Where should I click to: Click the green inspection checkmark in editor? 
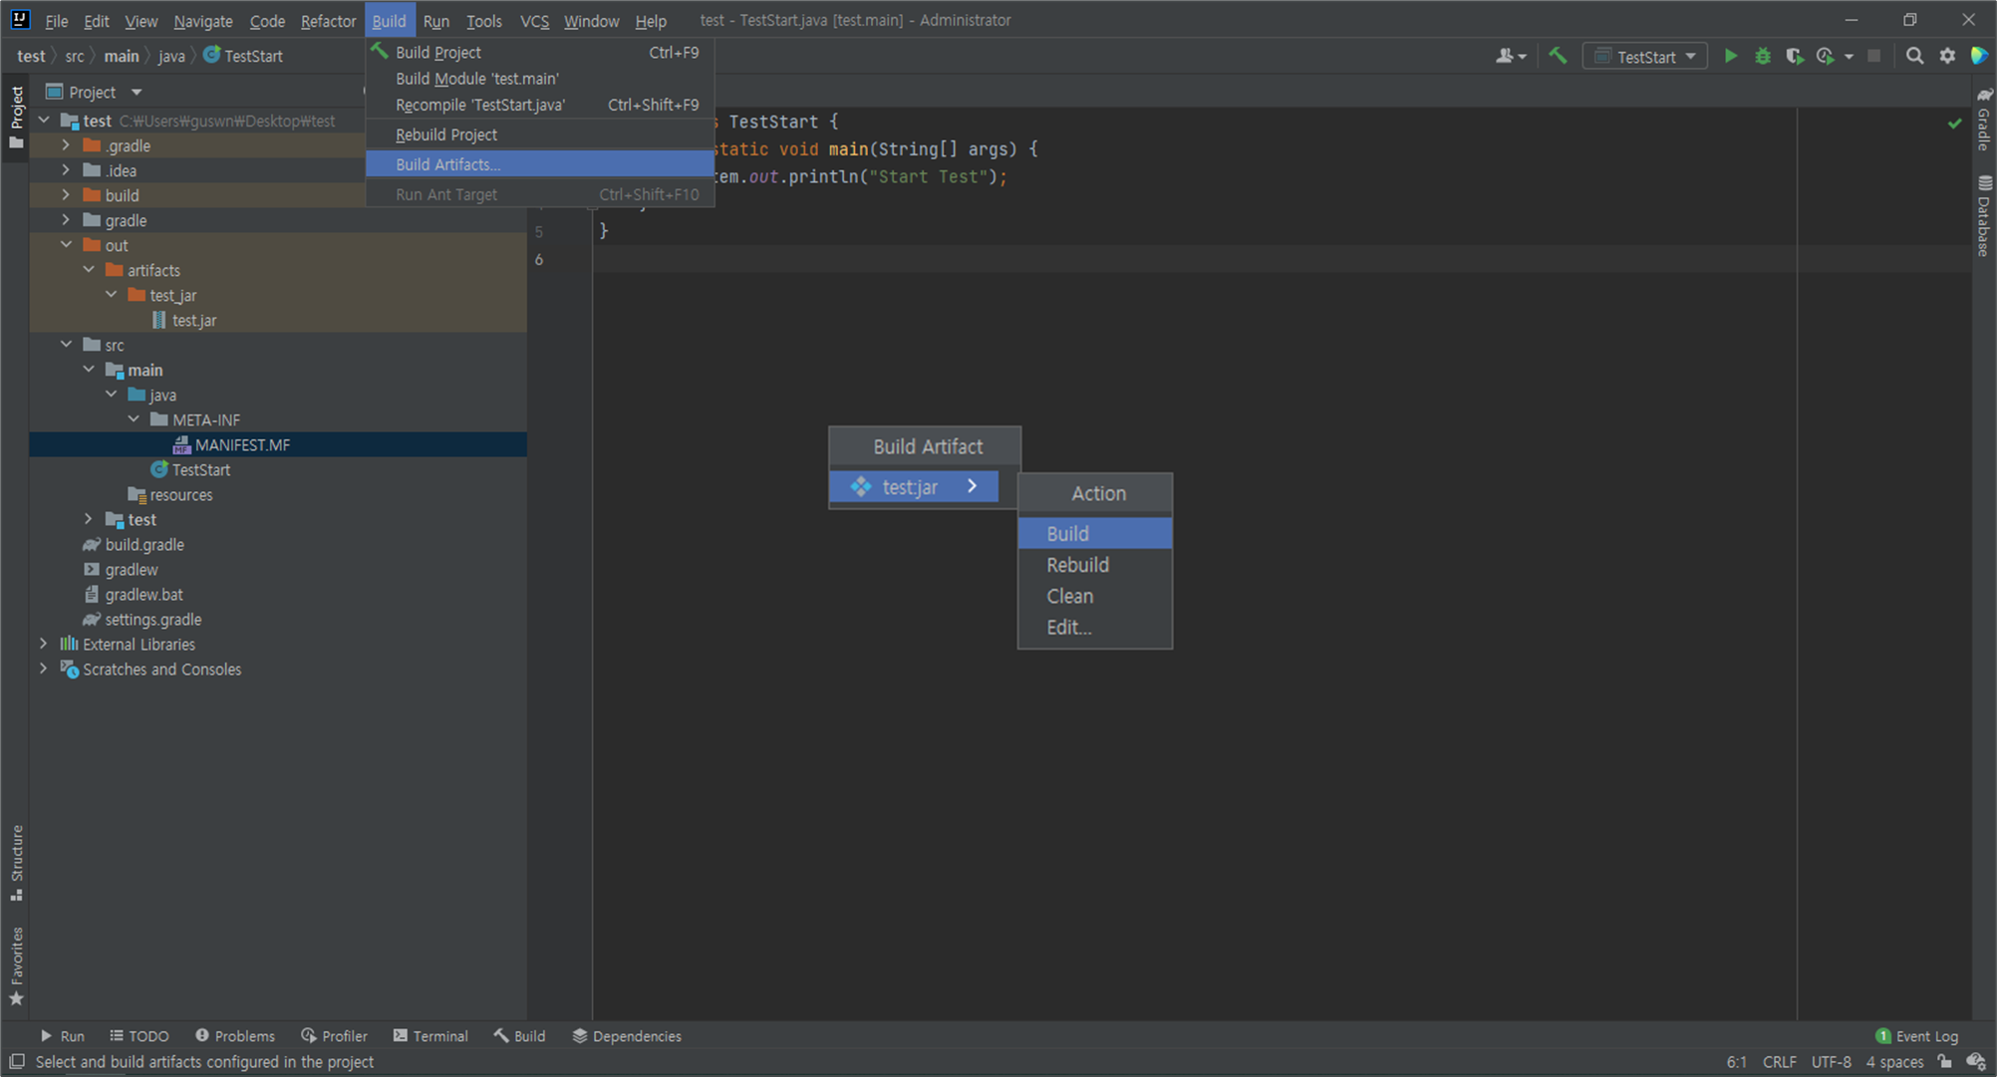click(1954, 124)
